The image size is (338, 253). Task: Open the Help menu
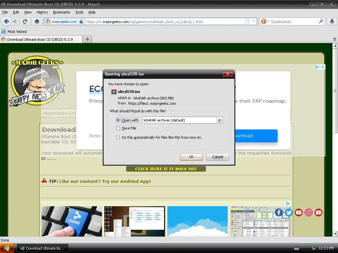[x=92, y=12]
